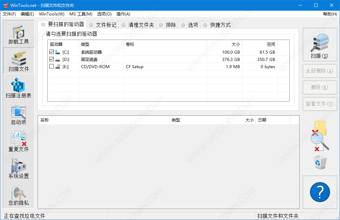Click the 扫描文件和文件夹 status bar text
Viewport: 340px width, 220px height.
click(x=278, y=216)
